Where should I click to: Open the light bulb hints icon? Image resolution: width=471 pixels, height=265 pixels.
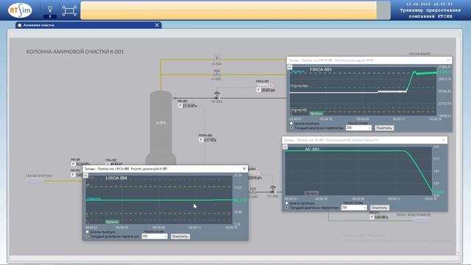tap(50, 10)
